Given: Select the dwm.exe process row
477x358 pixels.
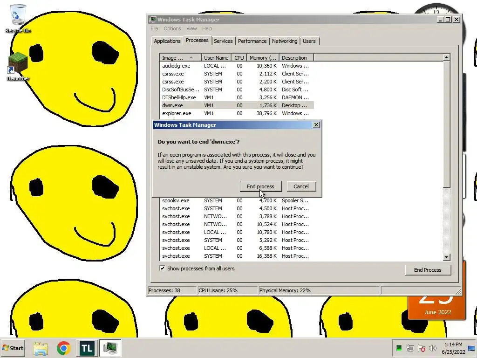Looking at the screenshot, I should point(237,105).
